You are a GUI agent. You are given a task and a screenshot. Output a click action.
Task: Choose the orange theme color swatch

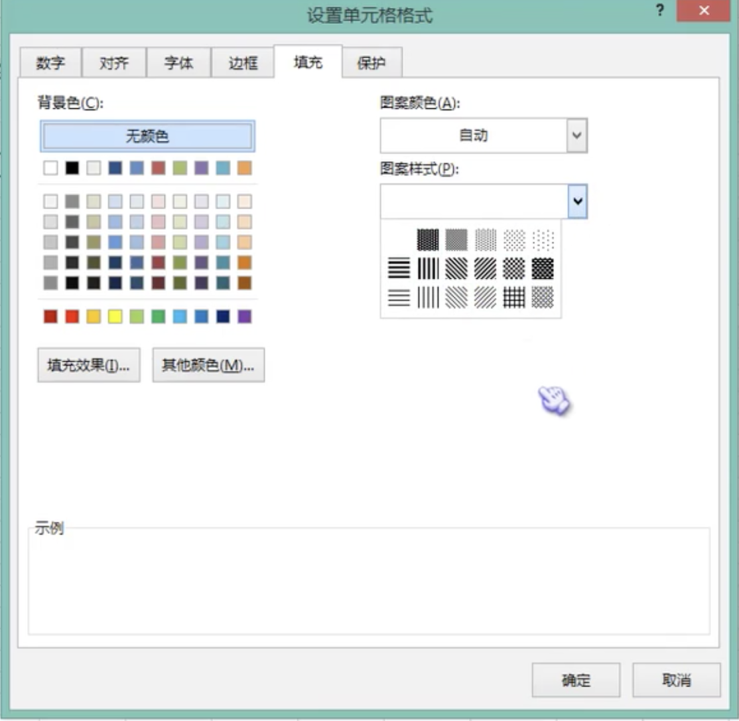pyautogui.click(x=244, y=168)
